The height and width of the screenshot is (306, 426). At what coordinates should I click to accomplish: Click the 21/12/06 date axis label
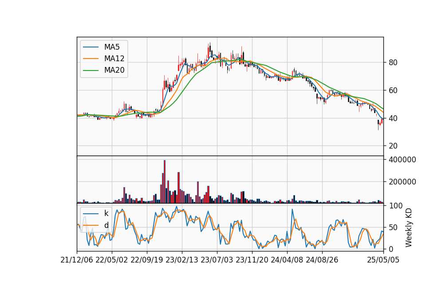point(77,260)
